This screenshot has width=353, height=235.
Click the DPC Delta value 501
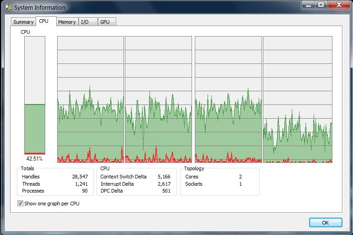(166, 191)
